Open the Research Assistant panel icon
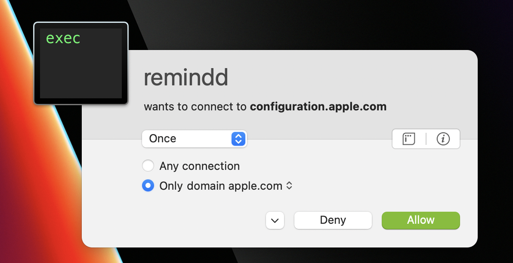The height and width of the screenshot is (263, 513). (x=409, y=139)
